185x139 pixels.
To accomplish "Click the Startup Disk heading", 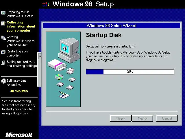I will pyautogui.click(x=104, y=35).
